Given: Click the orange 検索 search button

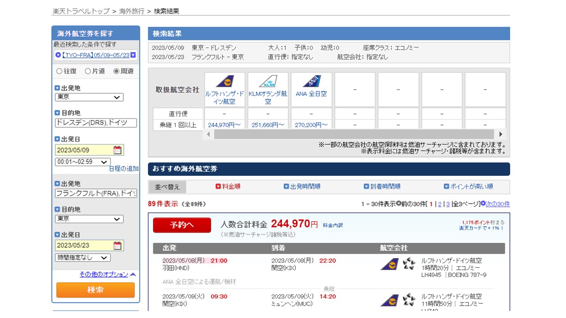Looking at the screenshot, I should (96, 290).
